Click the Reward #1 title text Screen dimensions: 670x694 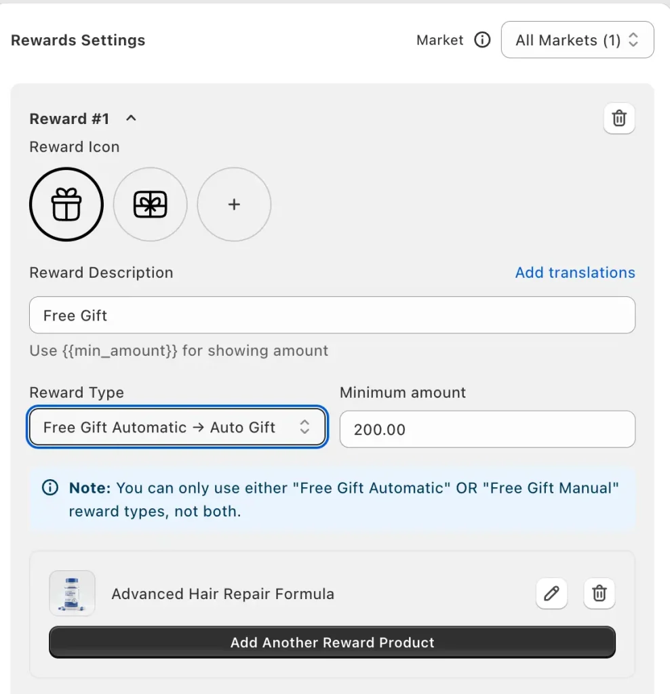pos(69,119)
